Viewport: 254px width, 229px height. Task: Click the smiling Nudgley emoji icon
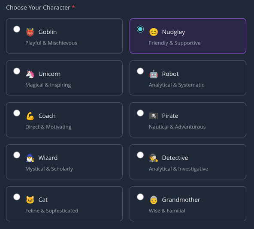154,32
